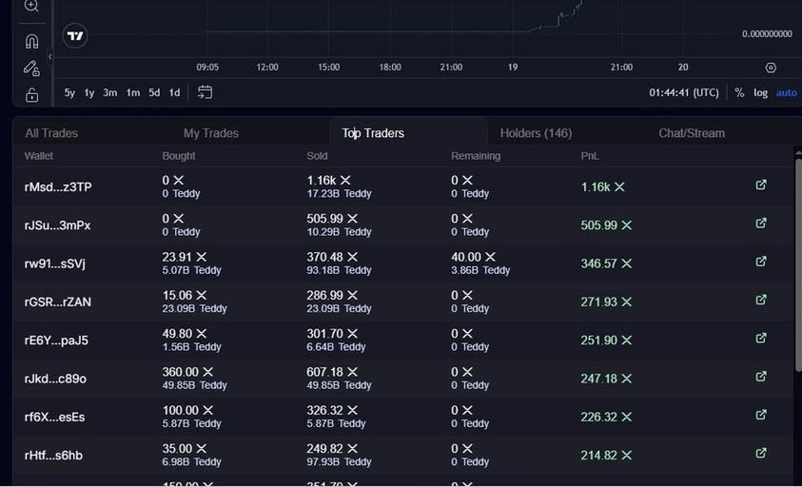802x487 pixels.
Task: Click the Remaining column header
Action: pyautogui.click(x=476, y=156)
